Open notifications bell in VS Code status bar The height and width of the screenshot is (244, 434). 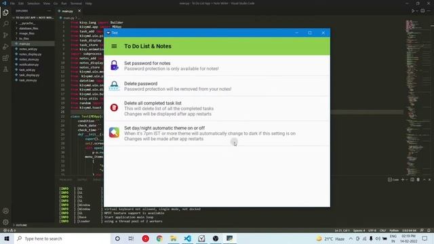pos(429,230)
